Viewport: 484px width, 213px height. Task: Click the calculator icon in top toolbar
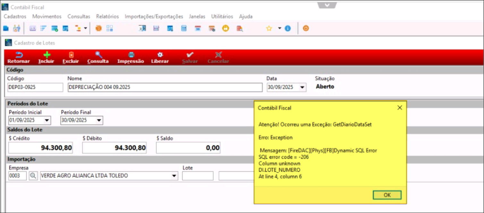184,28
